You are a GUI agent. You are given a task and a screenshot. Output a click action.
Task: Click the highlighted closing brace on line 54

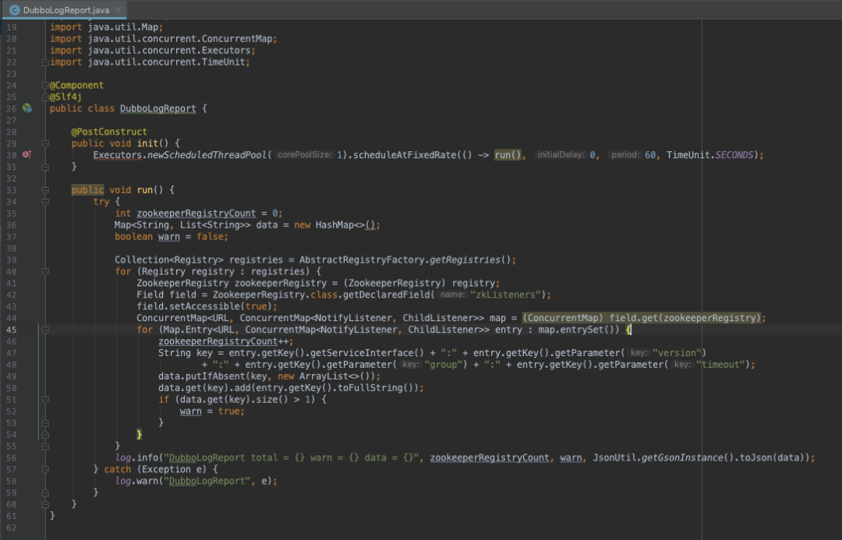pyautogui.click(x=139, y=434)
